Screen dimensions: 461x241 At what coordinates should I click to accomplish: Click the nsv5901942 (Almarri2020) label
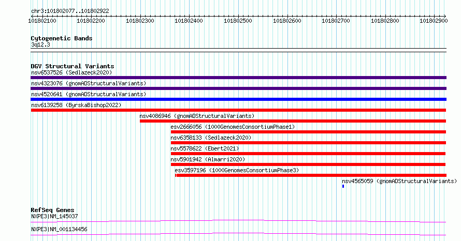pyautogui.click(x=208, y=159)
